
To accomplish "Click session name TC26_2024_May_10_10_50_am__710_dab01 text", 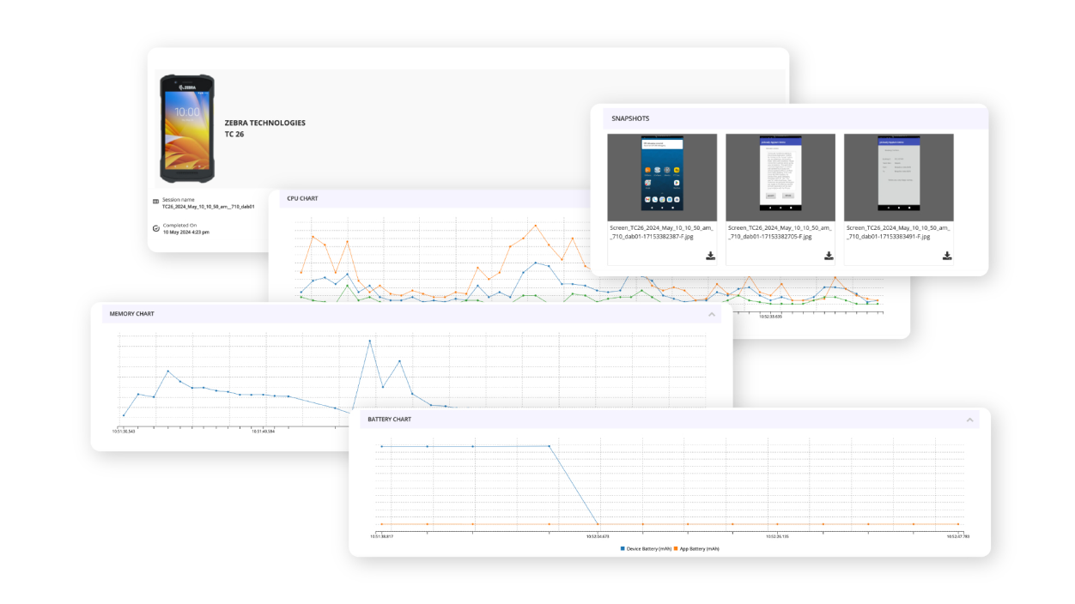I will [208, 207].
